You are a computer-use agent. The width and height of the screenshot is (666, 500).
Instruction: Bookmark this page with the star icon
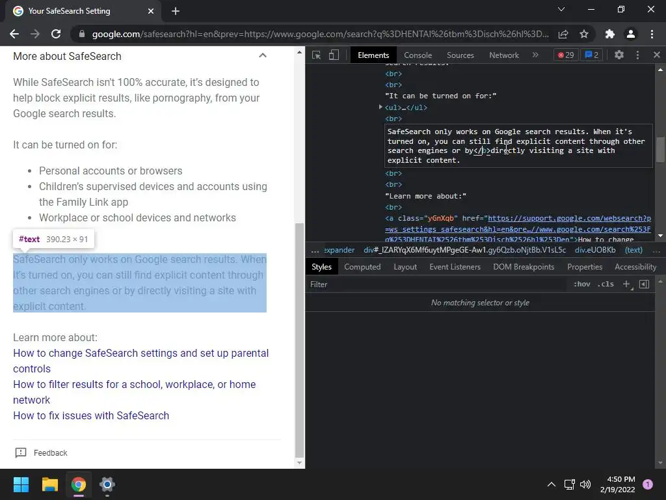584,34
